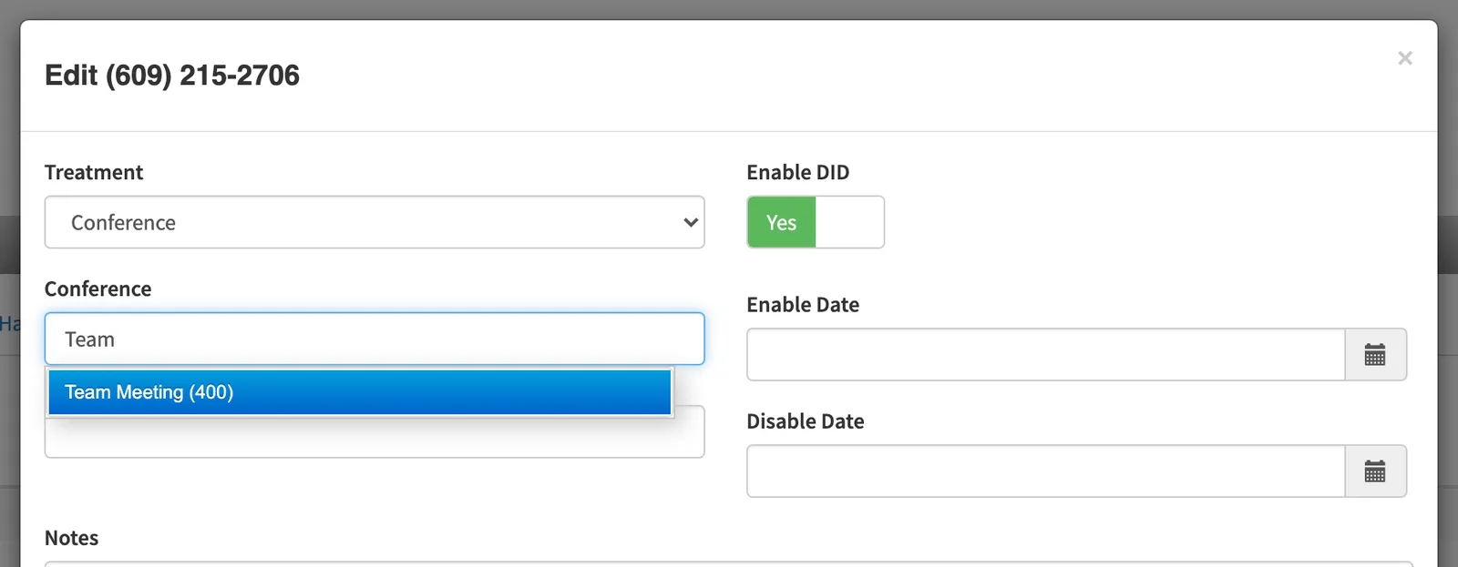This screenshot has height=567, width=1458.
Task: Click the Conference field label
Action: (98, 289)
